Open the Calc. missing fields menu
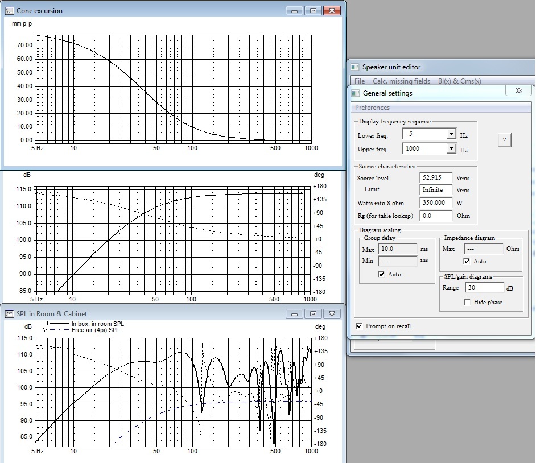536x463 pixels. (401, 81)
